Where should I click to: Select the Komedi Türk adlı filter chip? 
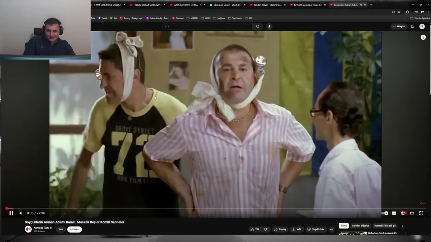pos(386,226)
